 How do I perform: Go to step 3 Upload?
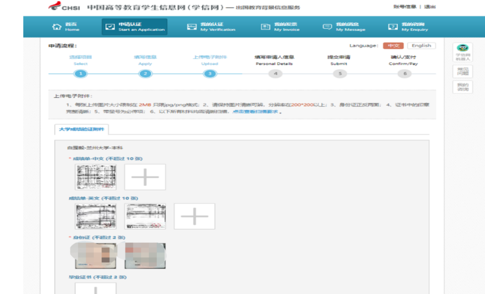point(210,74)
